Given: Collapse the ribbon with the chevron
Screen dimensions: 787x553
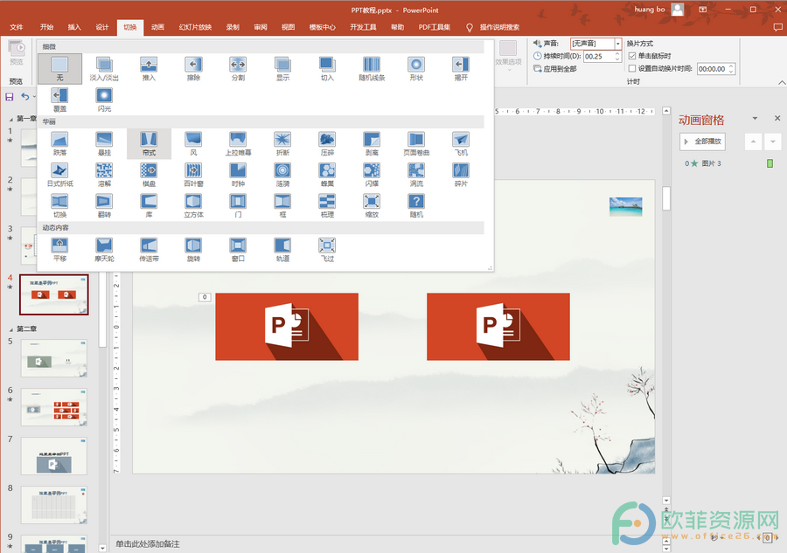Looking at the screenshot, I should pyautogui.click(x=782, y=82).
